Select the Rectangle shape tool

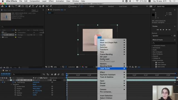pyautogui.click(x=27, y=6)
